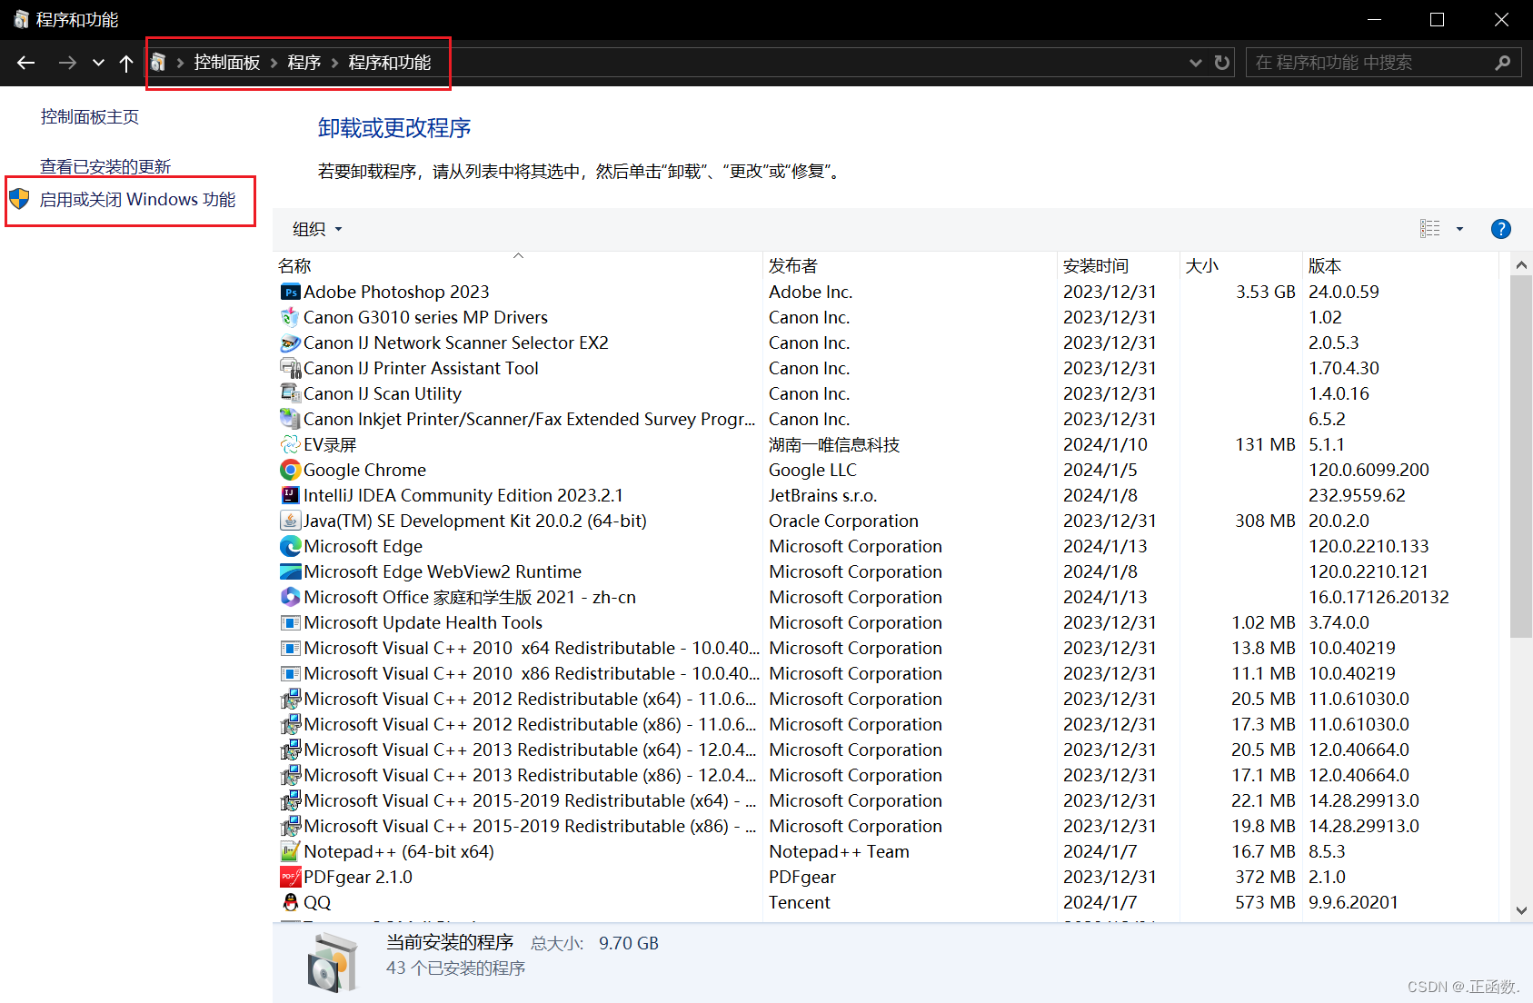Click the PDFgear 2.1.0 icon
The height and width of the screenshot is (1003, 1533).
(290, 877)
